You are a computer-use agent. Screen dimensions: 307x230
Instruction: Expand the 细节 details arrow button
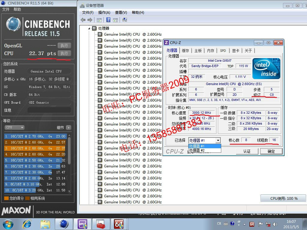click(x=68, y=128)
